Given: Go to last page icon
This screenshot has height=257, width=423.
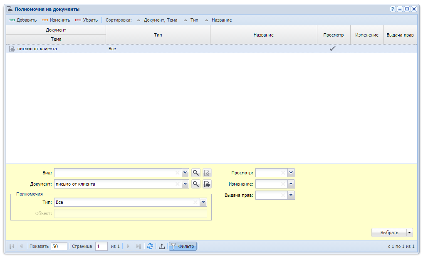Looking at the screenshot, I should 139,246.
